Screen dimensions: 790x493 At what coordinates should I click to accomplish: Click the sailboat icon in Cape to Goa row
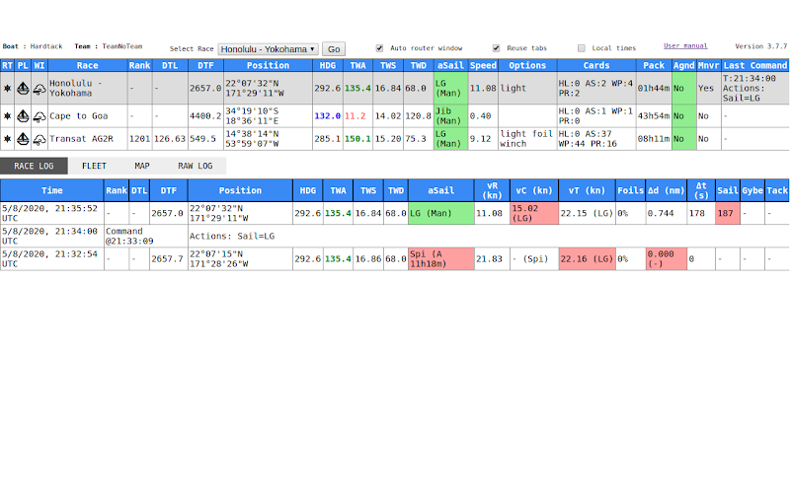coord(23,115)
